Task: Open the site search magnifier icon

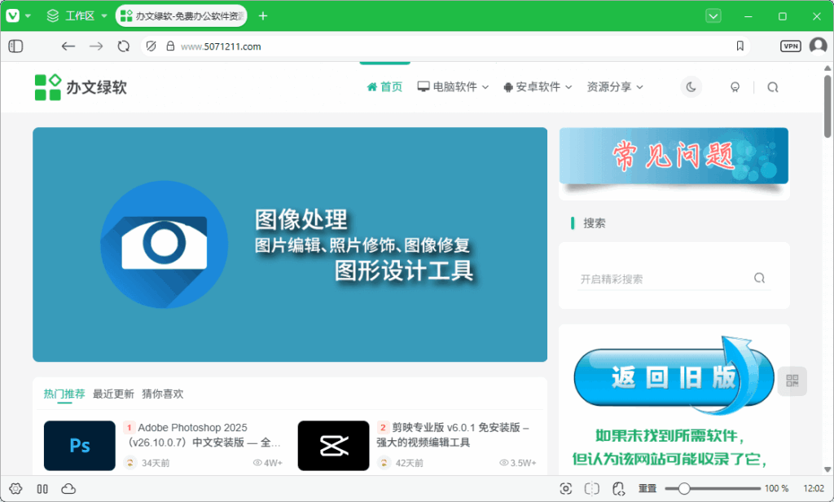Action: pyautogui.click(x=772, y=87)
